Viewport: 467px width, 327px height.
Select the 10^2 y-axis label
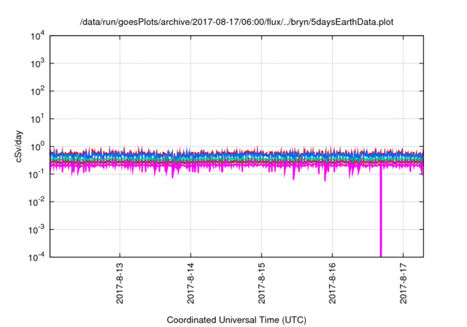(x=38, y=91)
